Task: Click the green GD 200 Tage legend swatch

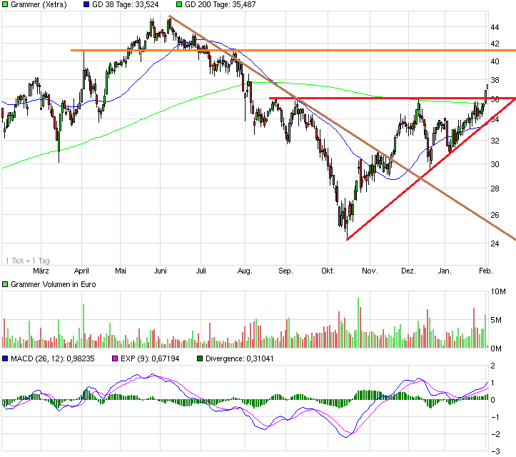Action: click(x=179, y=4)
